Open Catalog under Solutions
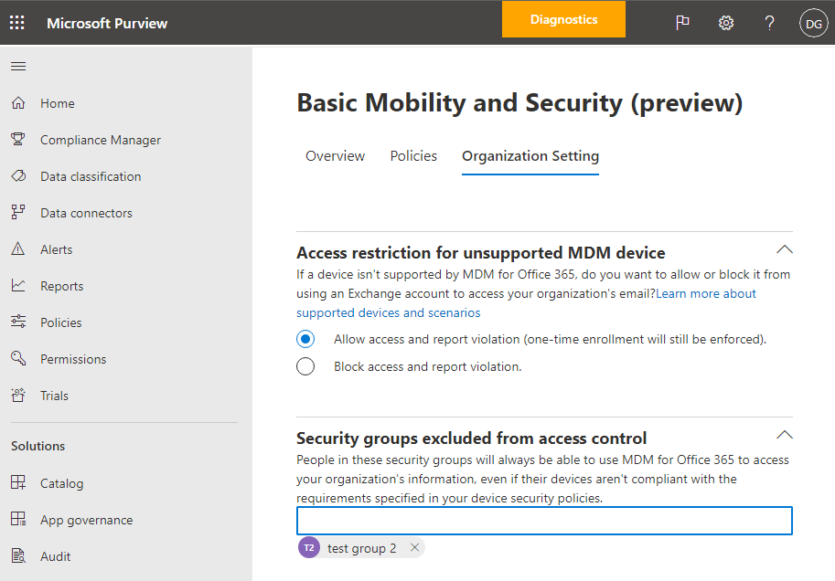 point(62,483)
